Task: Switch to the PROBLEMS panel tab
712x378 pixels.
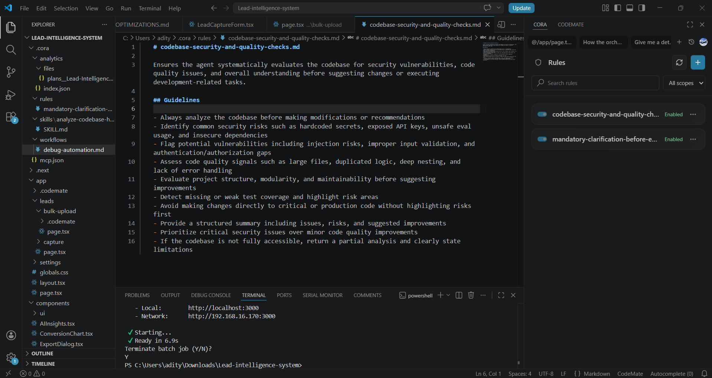Action: point(137,295)
